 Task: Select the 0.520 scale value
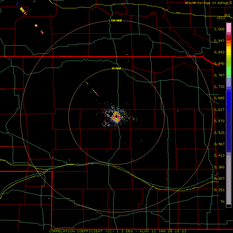pos(219,133)
